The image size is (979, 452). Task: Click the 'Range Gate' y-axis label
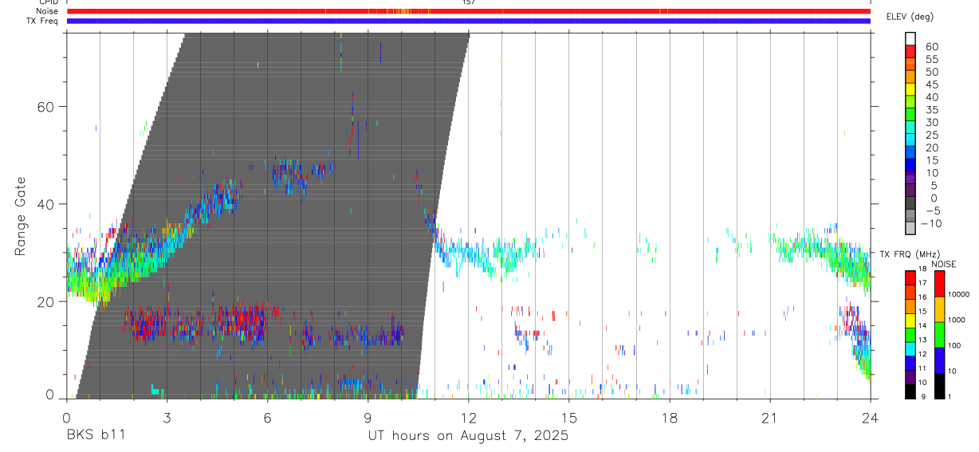pyautogui.click(x=20, y=216)
